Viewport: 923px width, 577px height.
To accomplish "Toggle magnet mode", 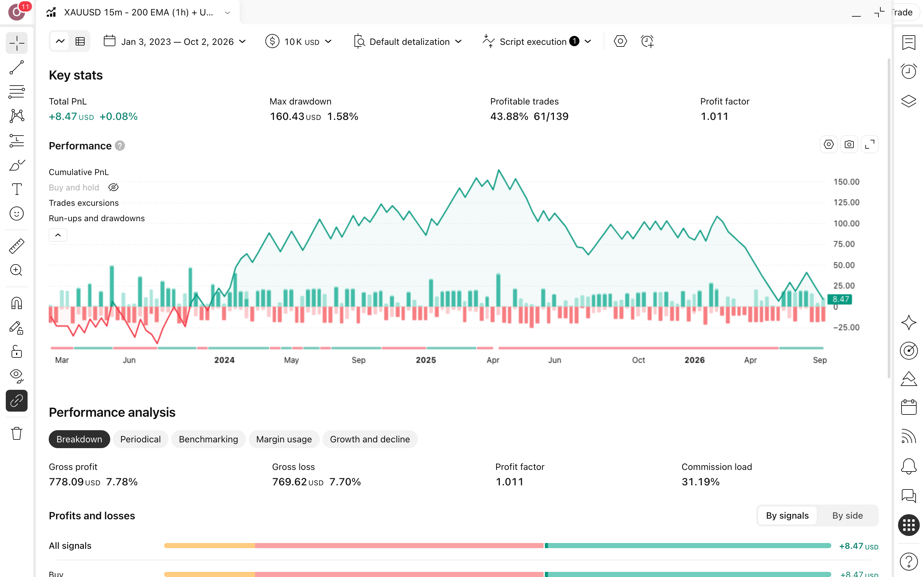I will point(17,303).
